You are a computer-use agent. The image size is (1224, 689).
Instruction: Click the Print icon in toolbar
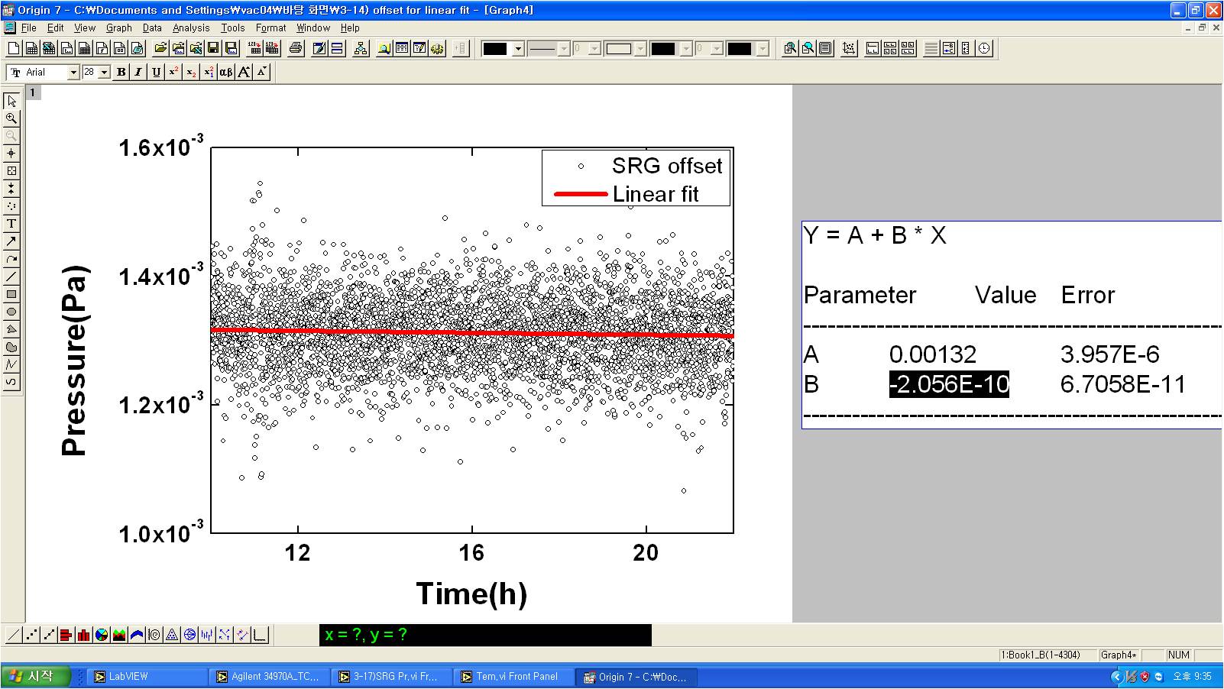[296, 49]
